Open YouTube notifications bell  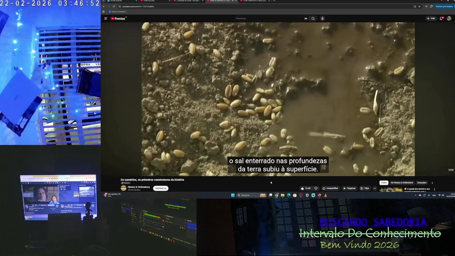tap(442, 18)
